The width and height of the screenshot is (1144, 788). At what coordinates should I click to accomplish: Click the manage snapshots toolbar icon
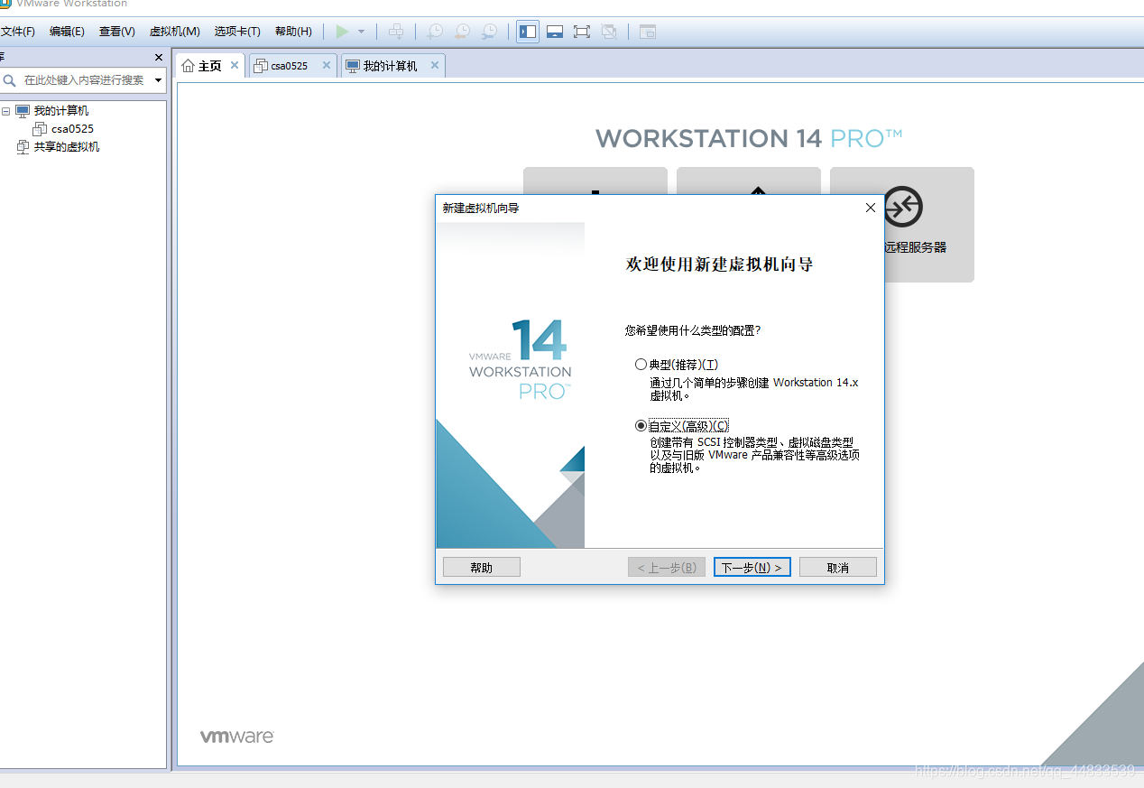click(489, 32)
